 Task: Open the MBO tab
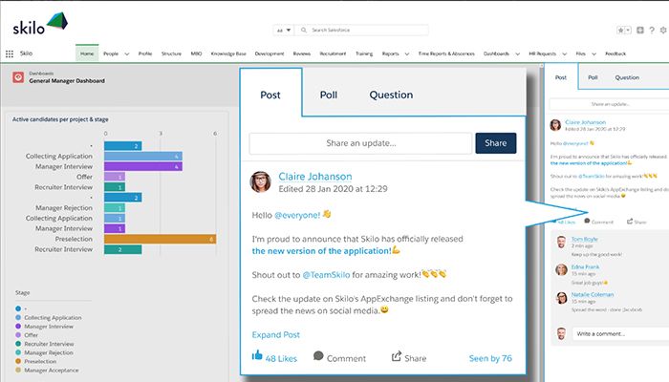click(x=196, y=53)
